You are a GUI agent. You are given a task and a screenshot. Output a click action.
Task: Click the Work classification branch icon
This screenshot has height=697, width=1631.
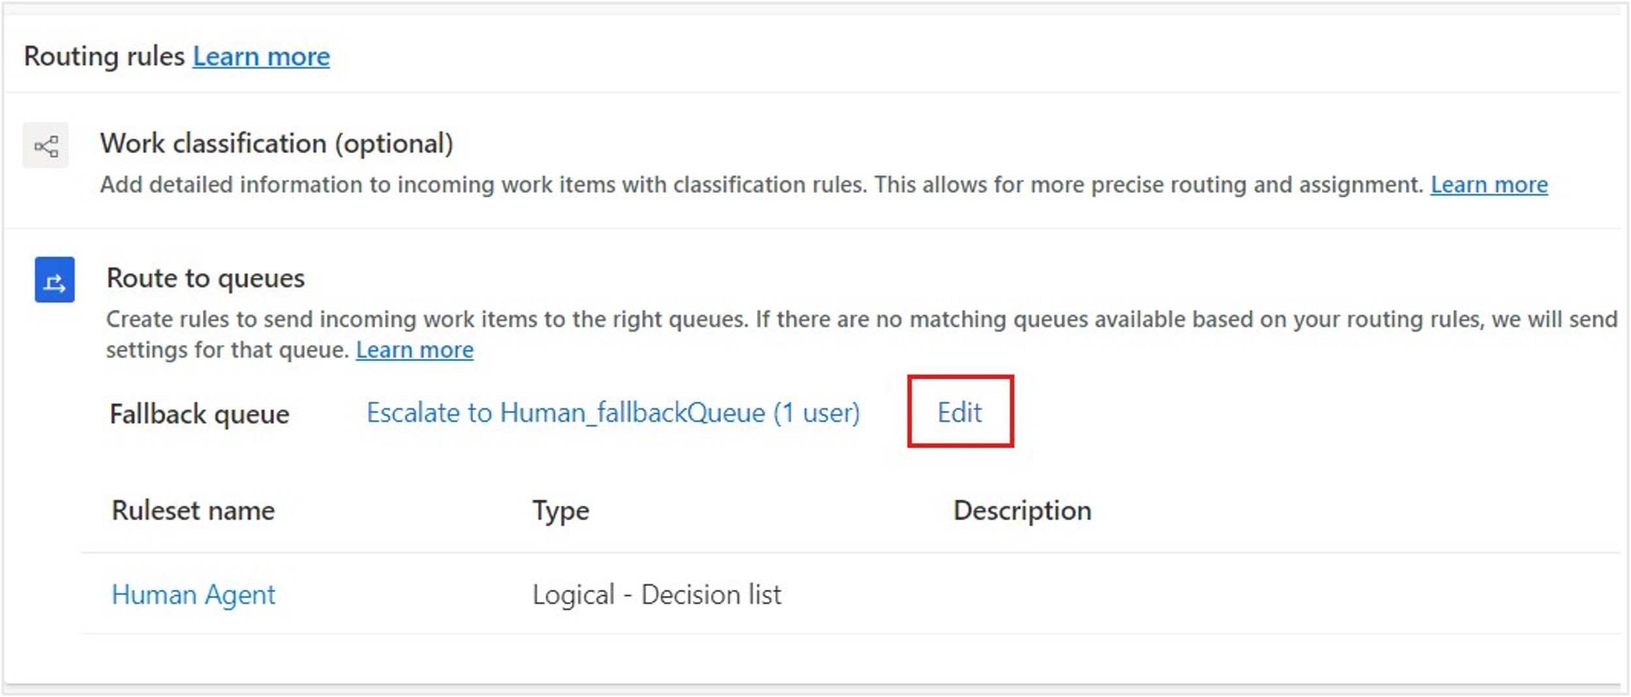(46, 145)
